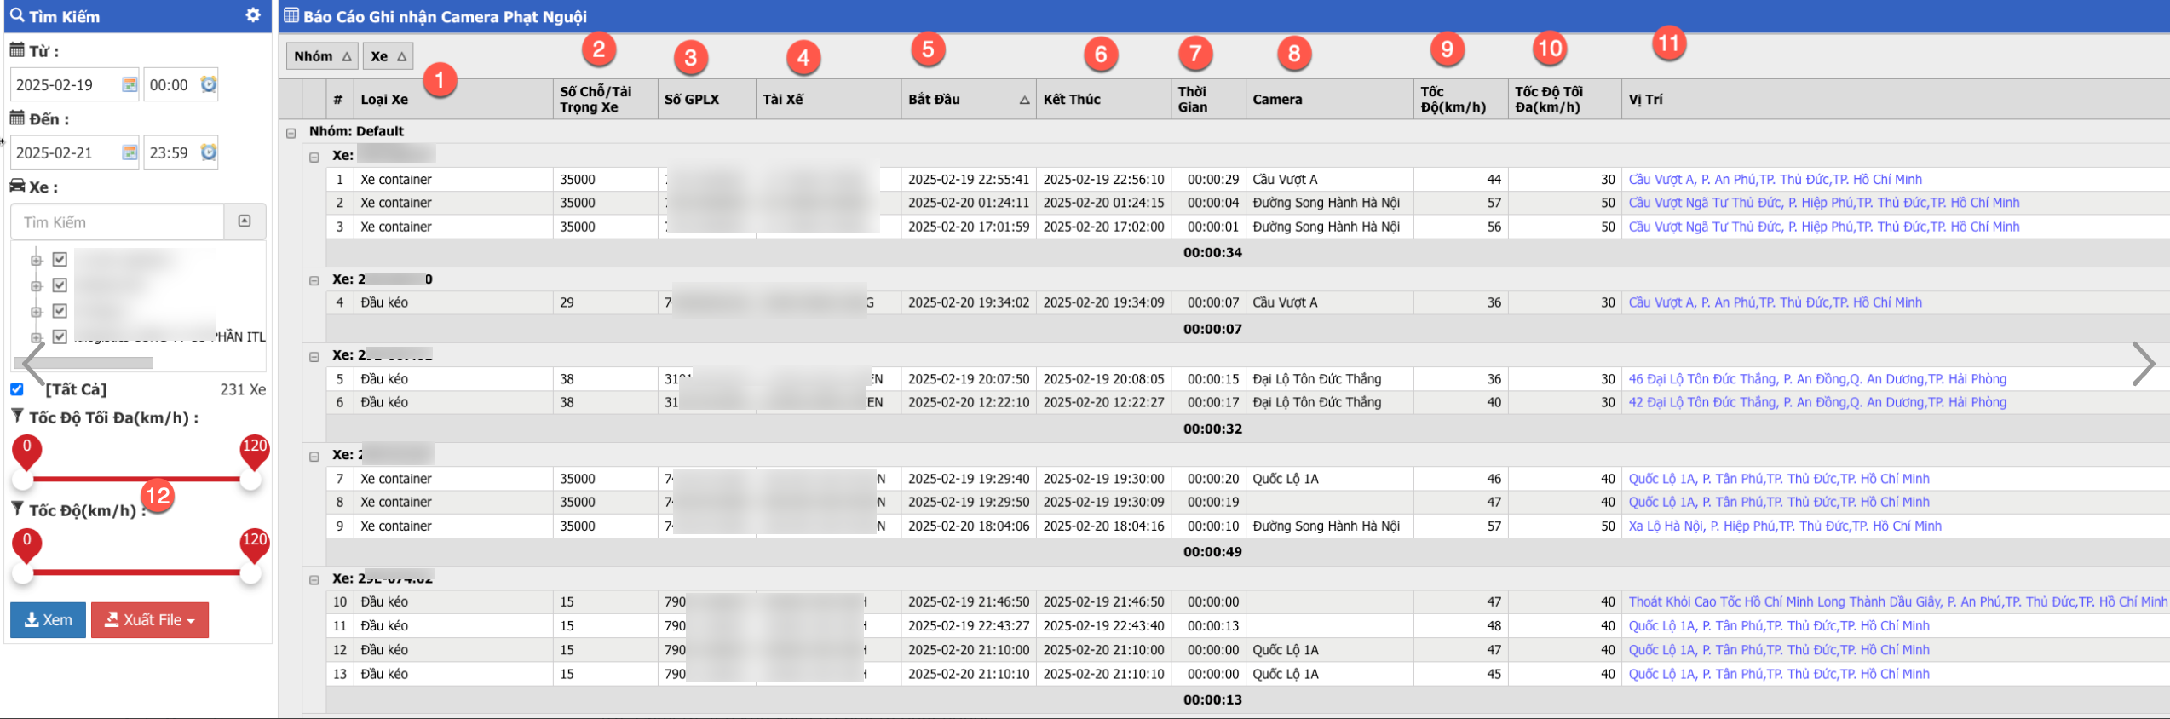2170x719 pixels.
Task: Focus the Tìm Kiếm vehicle search field
Action: [118, 222]
